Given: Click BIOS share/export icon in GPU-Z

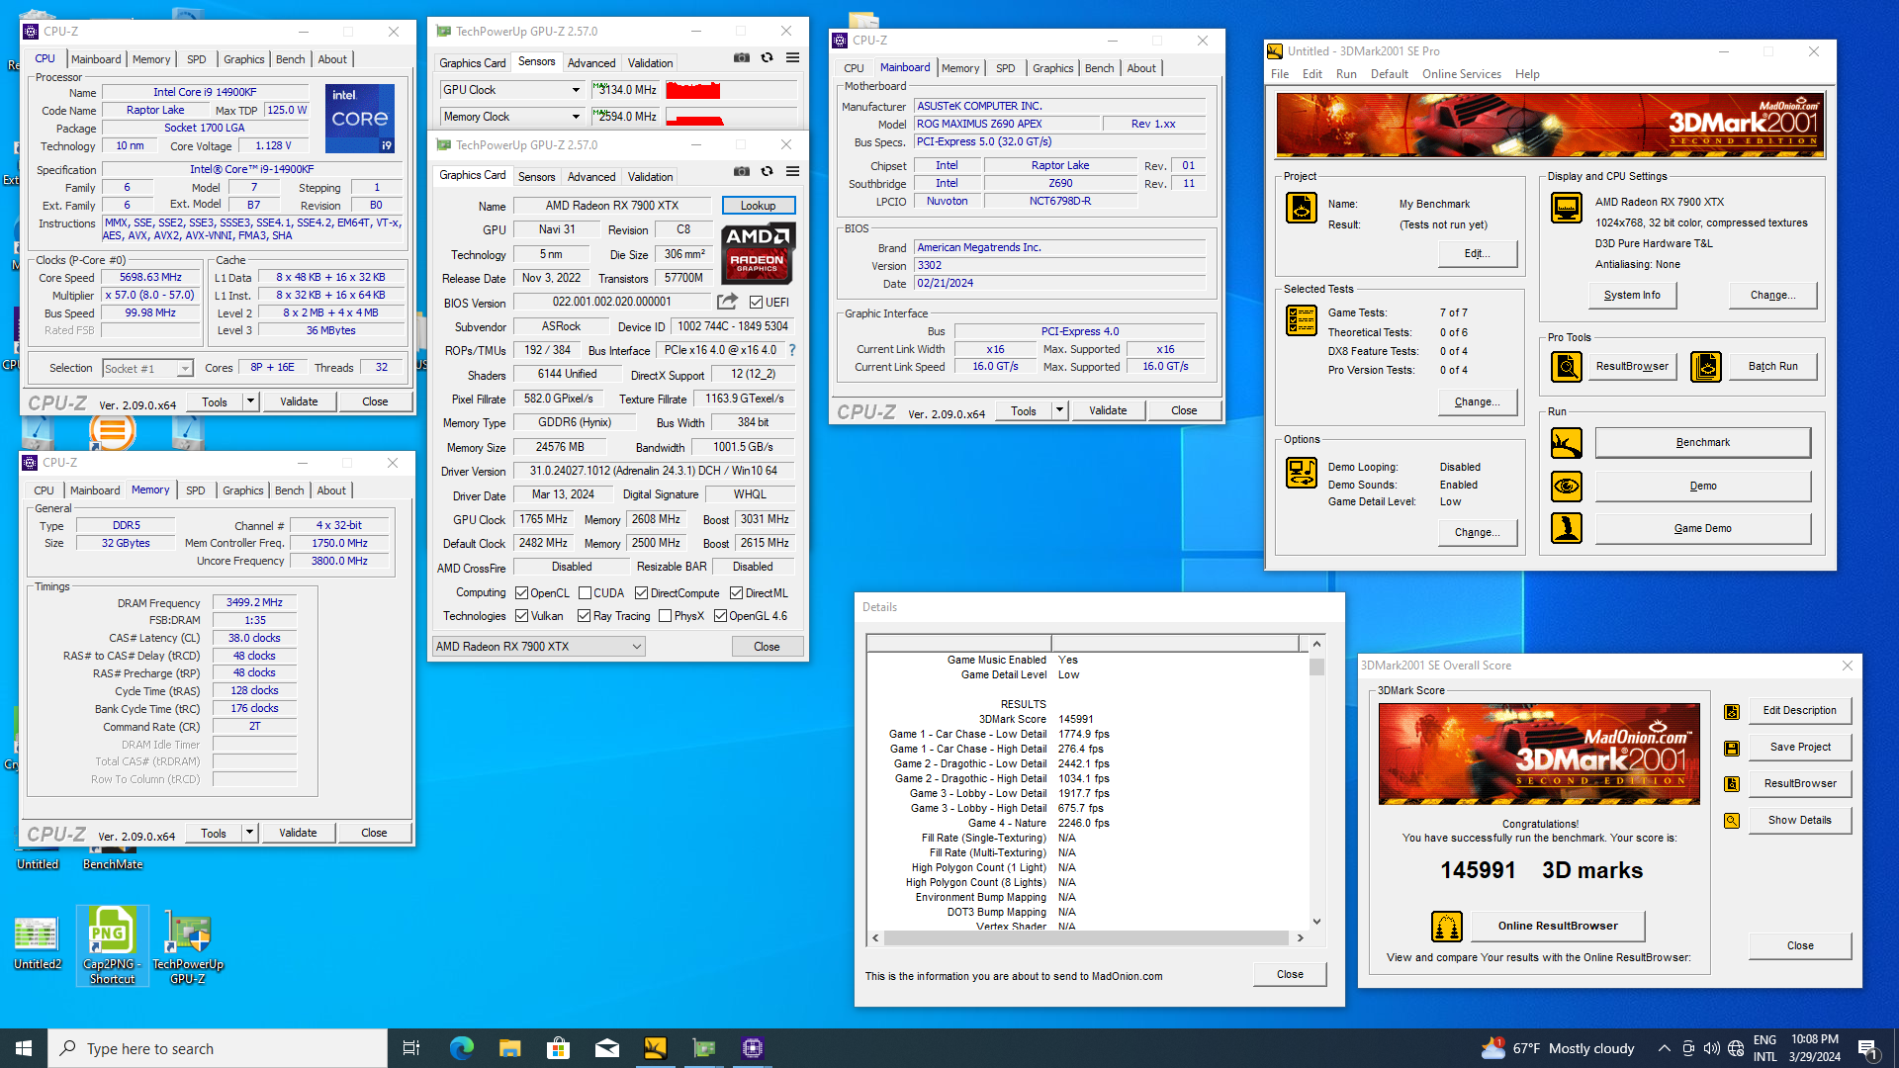Looking at the screenshot, I should (727, 302).
